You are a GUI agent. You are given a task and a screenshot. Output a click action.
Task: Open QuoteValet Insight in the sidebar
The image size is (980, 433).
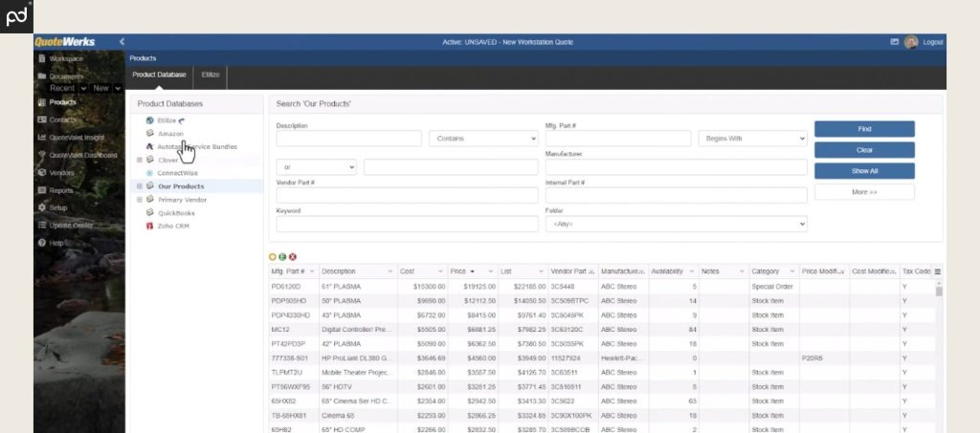pyautogui.click(x=77, y=137)
